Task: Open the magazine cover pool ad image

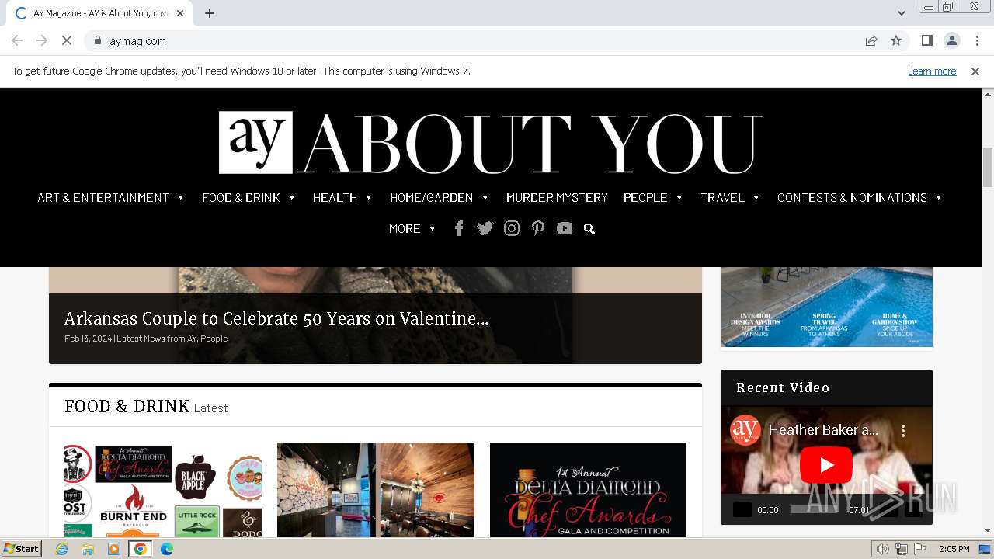Action: pos(826,307)
